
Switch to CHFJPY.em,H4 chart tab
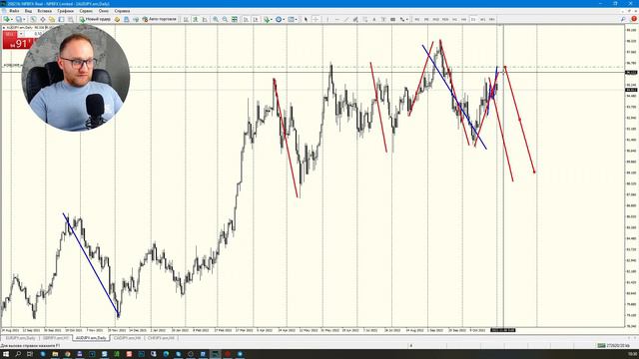point(161,338)
